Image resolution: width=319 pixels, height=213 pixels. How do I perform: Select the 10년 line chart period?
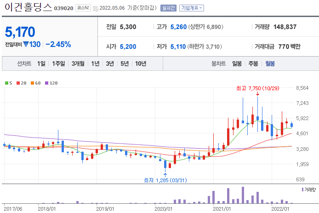tap(141, 64)
